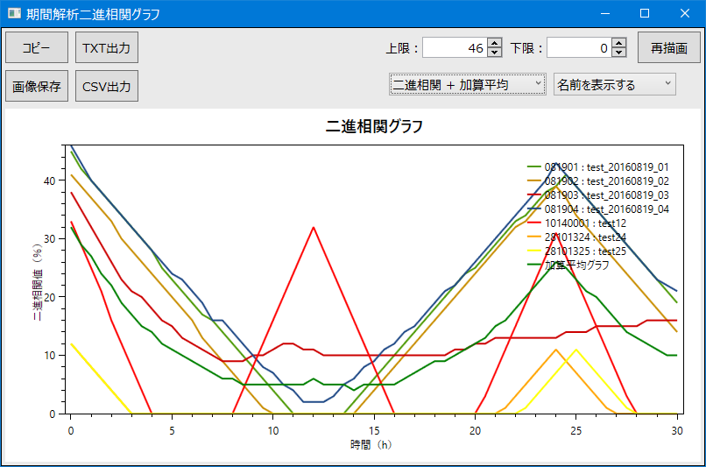Image resolution: width=706 pixels, height=467 pixels.
Task: Click the x-axis label 時間（h）
Action: (x=371, y=445)
